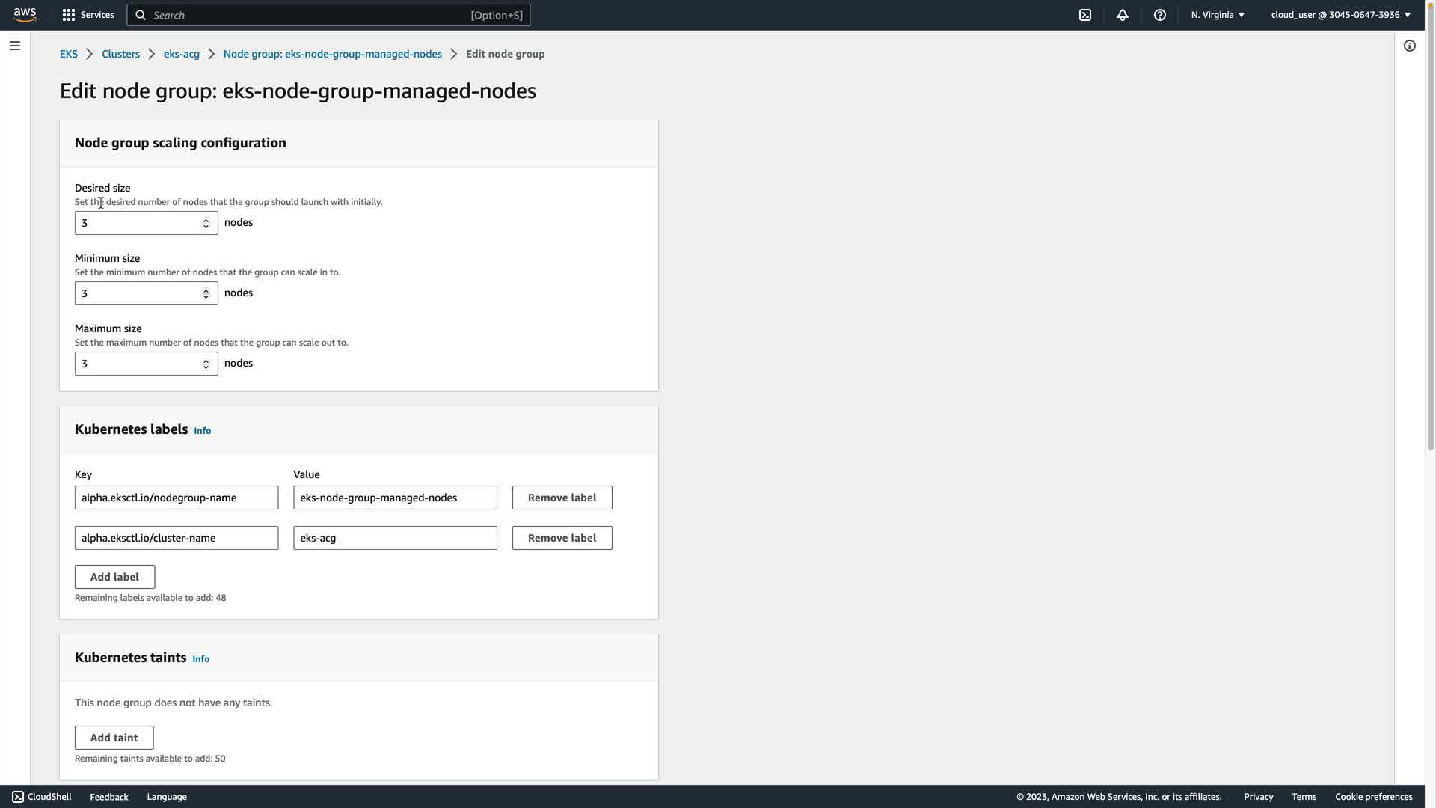Open the Services grid menu
This screenshot has width=1436, height=808.
[69, 15]
